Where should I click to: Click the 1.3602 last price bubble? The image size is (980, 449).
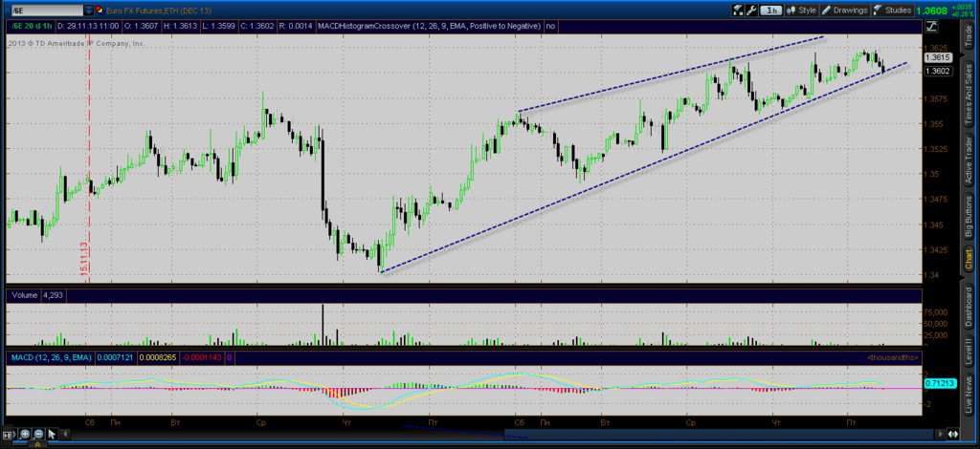pos(939,71)
